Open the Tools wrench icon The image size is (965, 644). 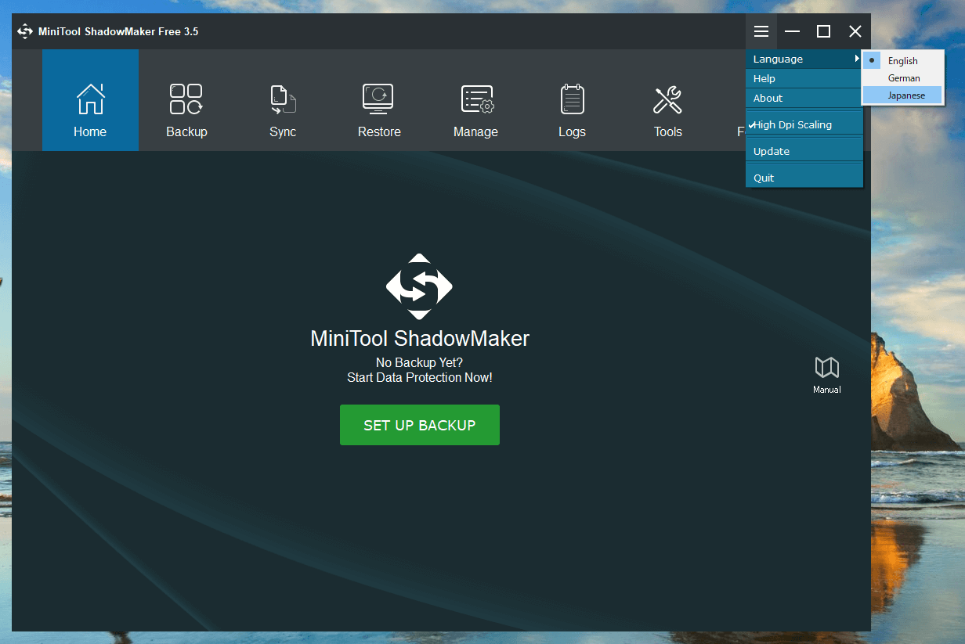[667, 100]
